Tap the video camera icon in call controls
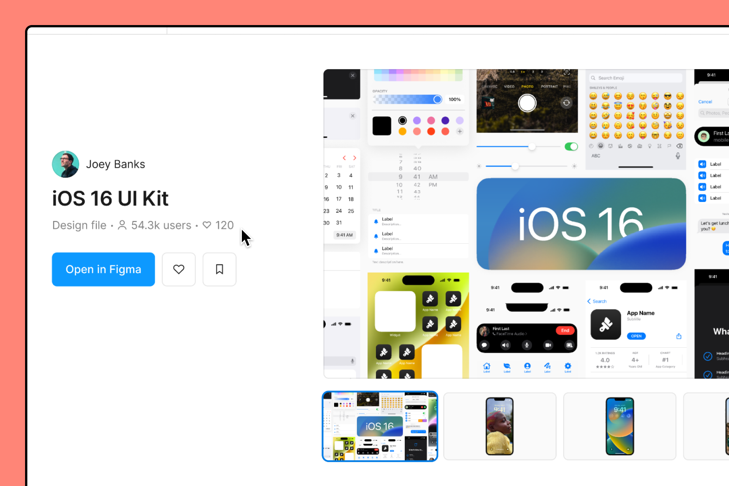The height and width of the screenshot is (486, 729). pos(548,345)
